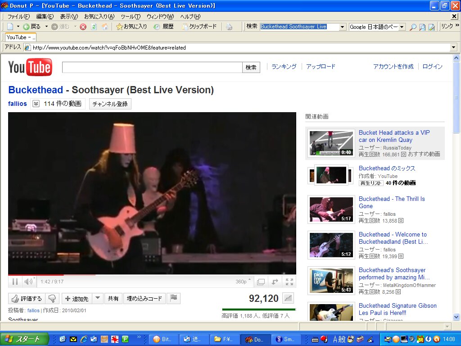This screenshot has height=346, width=461.
Task: Click the 追加先 add-to button
Action: (x=77, y=299)
